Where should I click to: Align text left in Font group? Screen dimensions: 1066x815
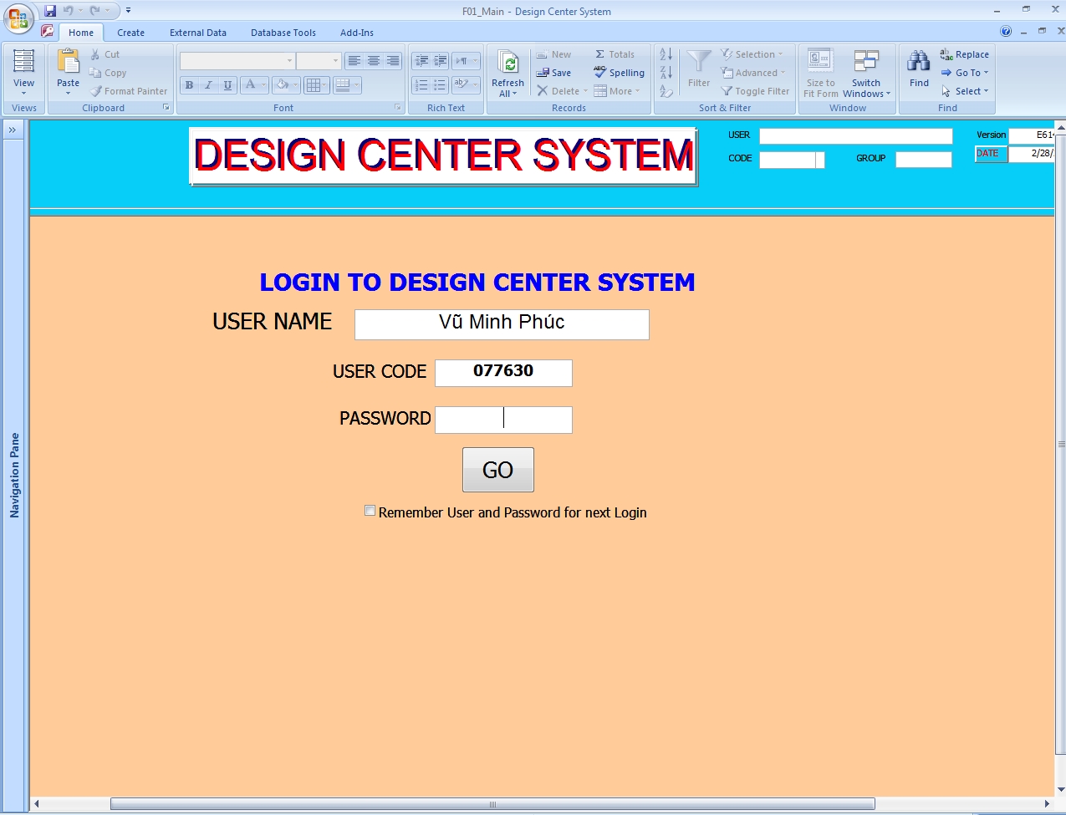(354, 61)
